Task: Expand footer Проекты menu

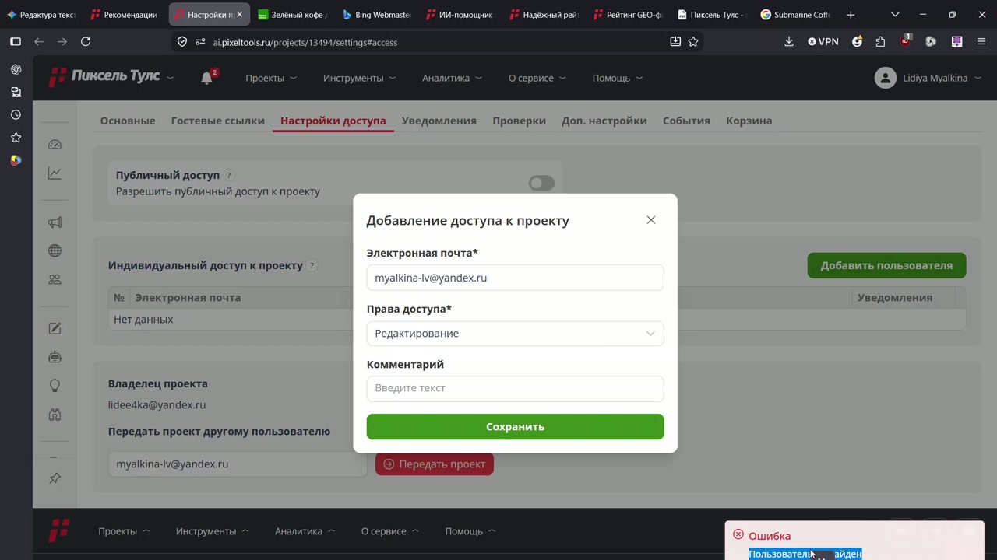Action: point(124,531)
